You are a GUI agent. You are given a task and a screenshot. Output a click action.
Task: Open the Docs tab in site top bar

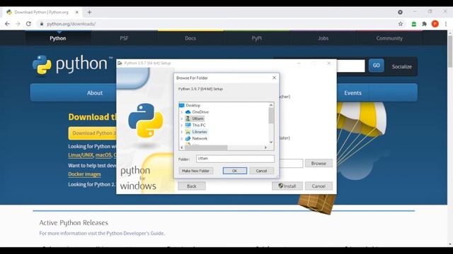coord(190,38)
